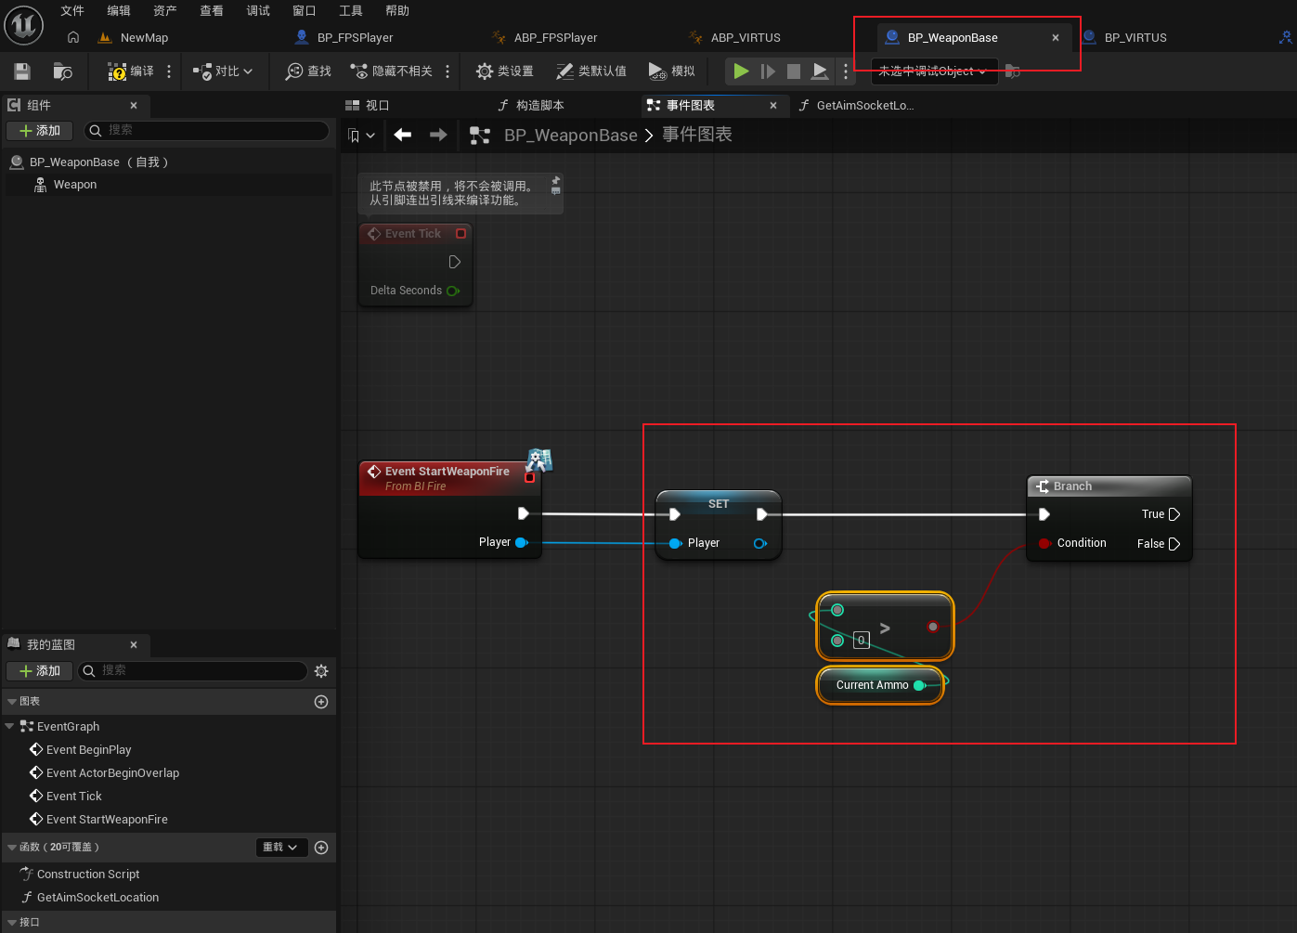Image resolution: width=1297 pixels, height=933 pixels.
Task: Add a new function with plus icon
Action: (x=321, y=848)
